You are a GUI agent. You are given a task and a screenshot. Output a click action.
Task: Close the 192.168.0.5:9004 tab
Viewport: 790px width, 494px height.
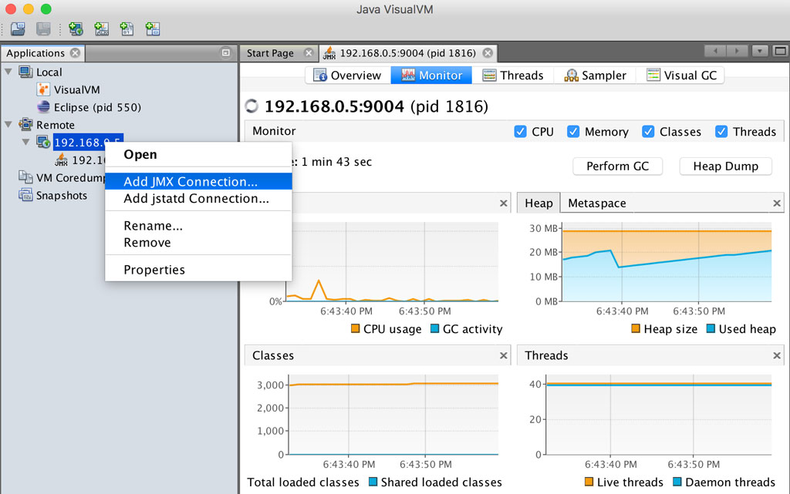click(488, 53)
